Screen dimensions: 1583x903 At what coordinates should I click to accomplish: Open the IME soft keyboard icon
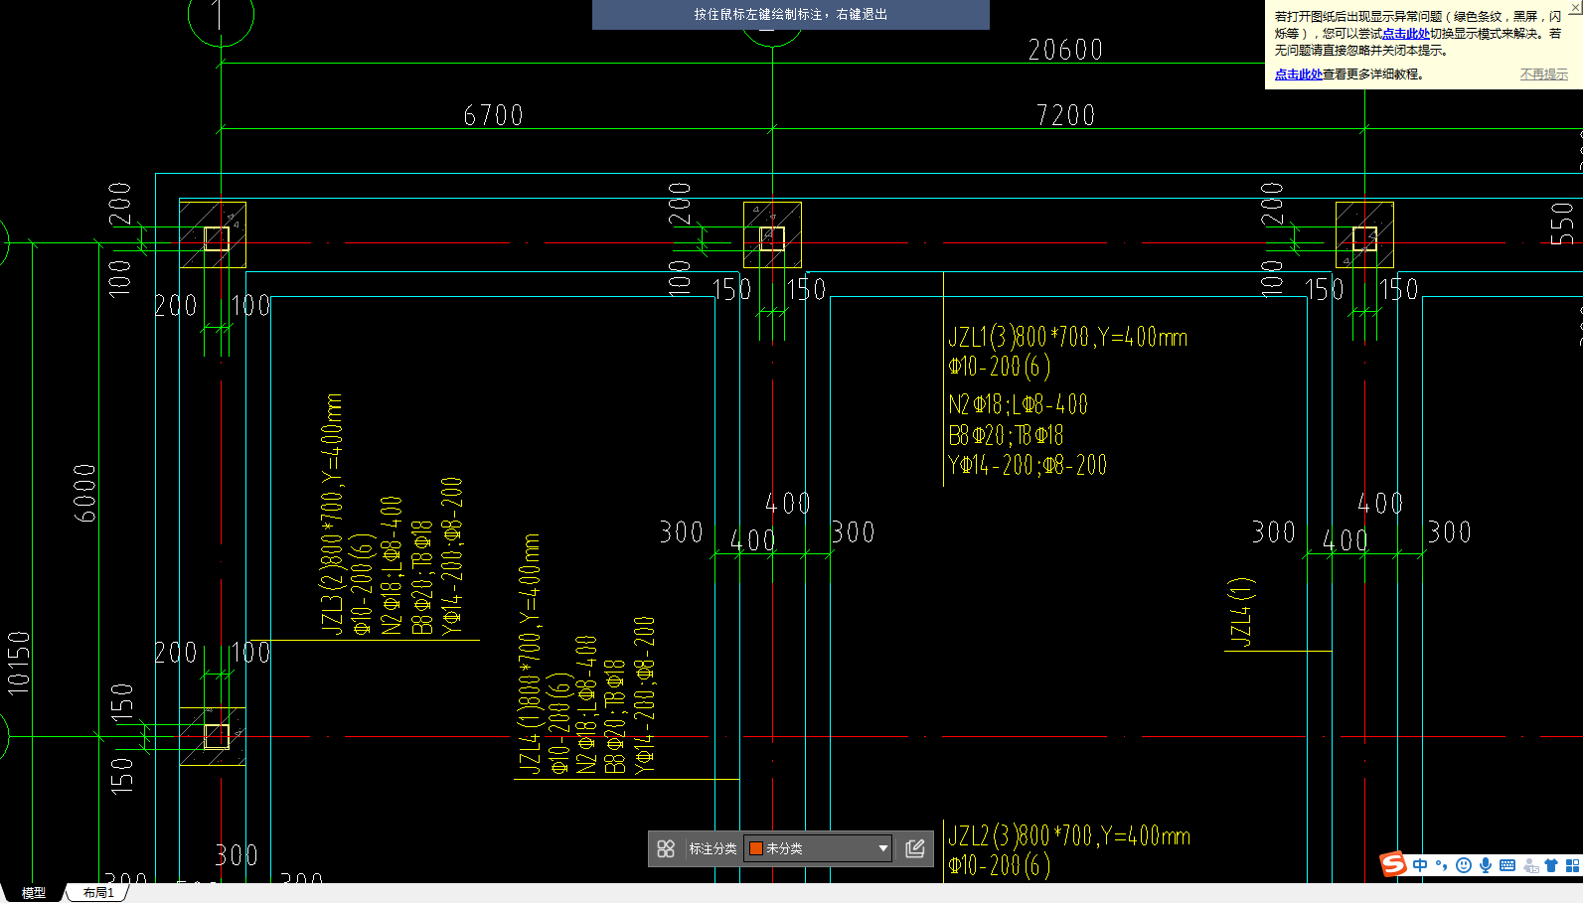[x=1507, y=865]
